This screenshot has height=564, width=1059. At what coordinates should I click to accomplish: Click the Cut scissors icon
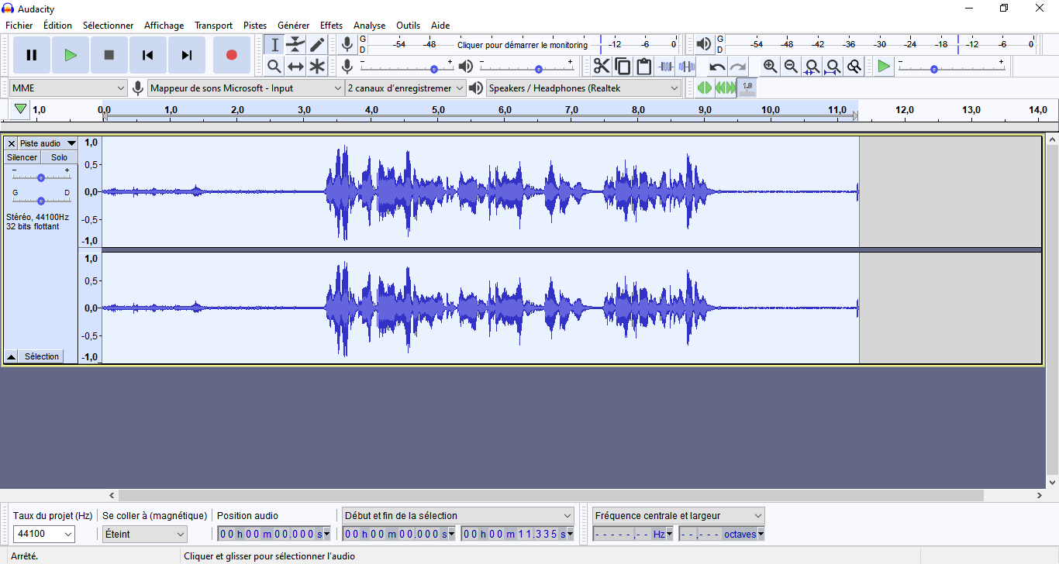click(602, 67)
